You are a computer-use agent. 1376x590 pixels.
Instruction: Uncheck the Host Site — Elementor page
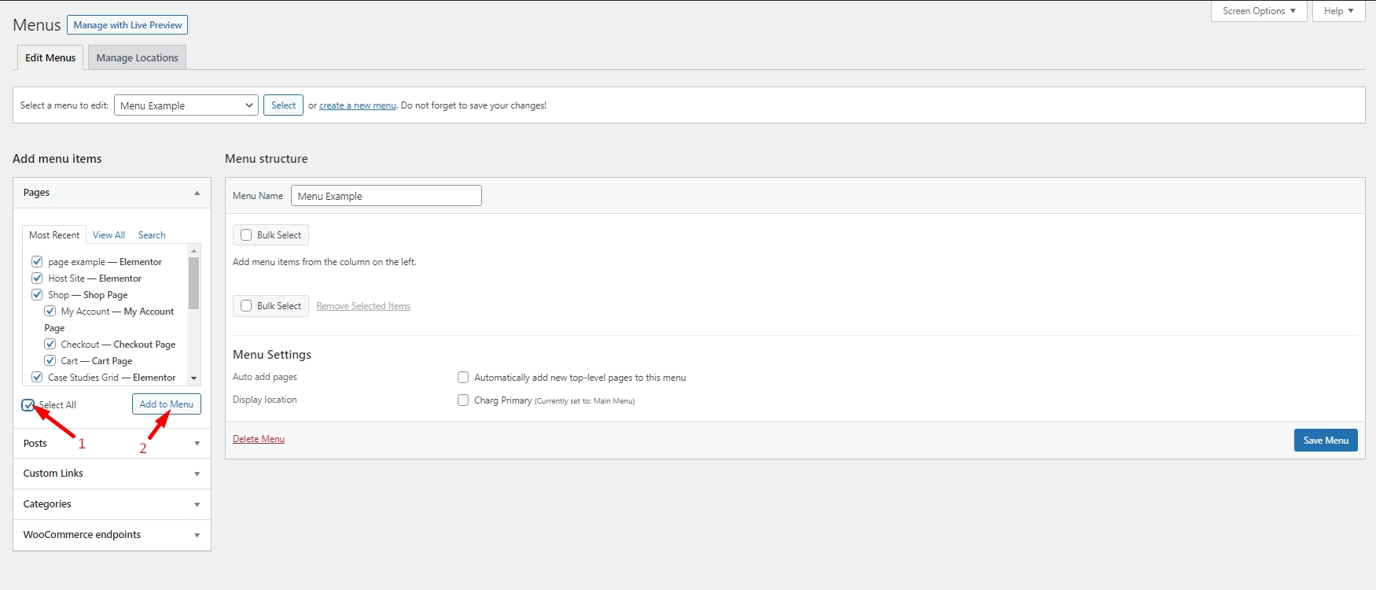point(37,278)
